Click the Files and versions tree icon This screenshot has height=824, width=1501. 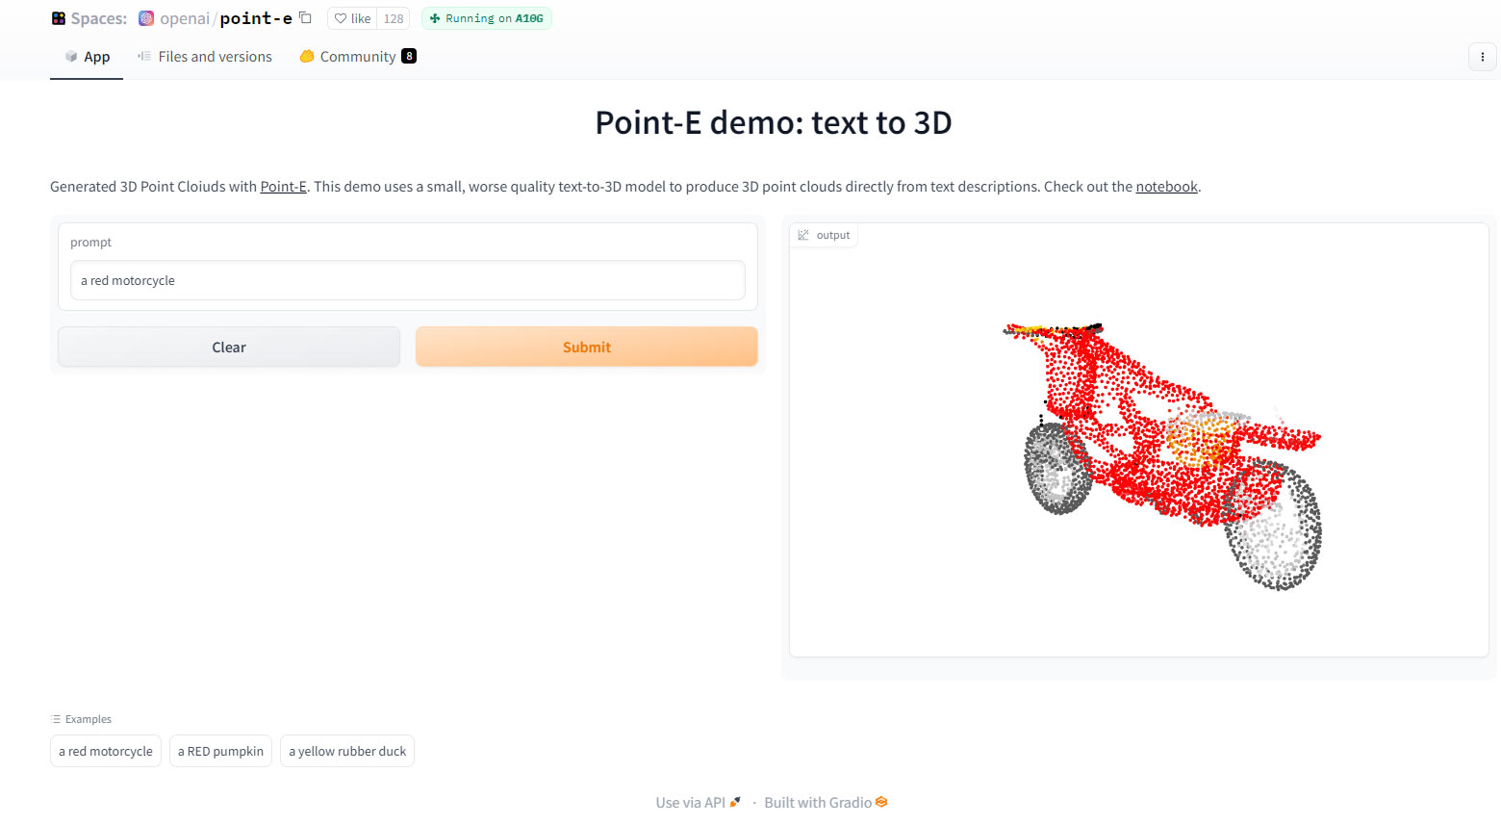[142, 57]
